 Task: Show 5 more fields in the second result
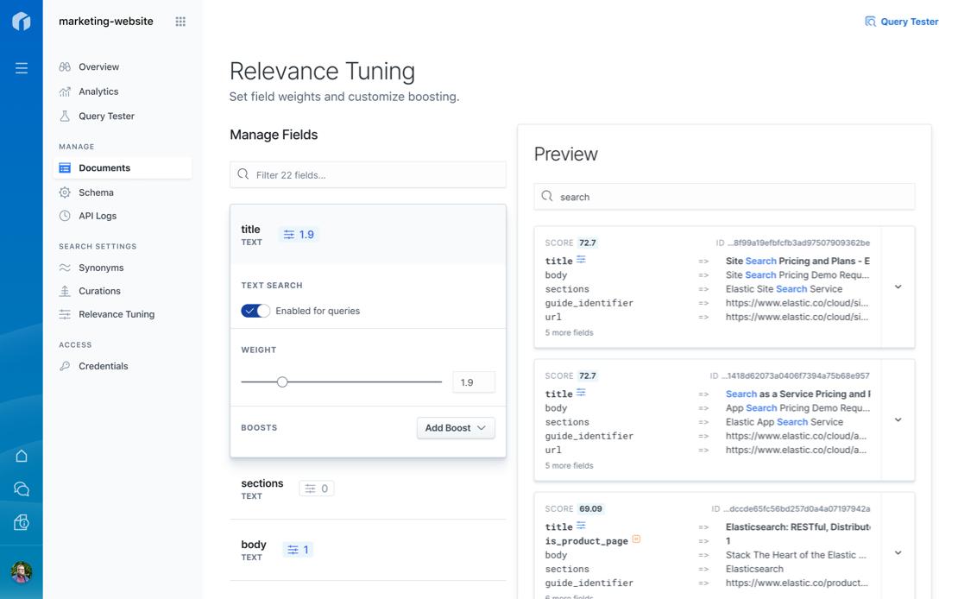point(569,466)
